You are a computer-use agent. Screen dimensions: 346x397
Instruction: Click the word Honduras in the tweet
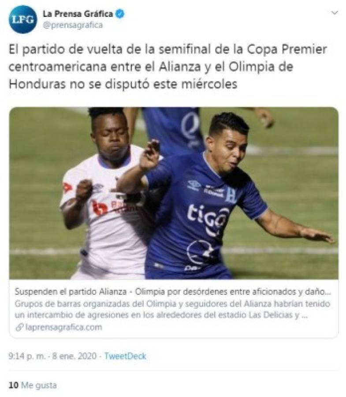pyautogui.click(x=37, y=84)
